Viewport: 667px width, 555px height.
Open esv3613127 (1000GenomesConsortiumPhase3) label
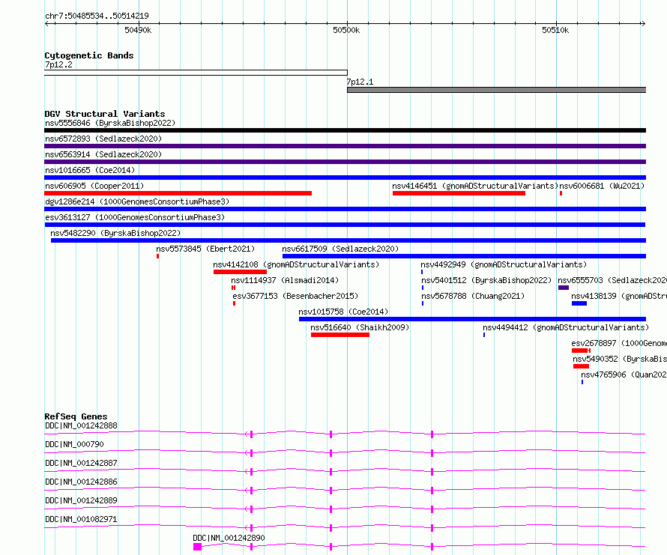click(x=135, y=217)
